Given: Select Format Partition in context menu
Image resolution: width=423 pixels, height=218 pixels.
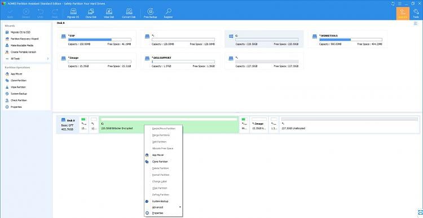Looking at the screenshot, I should click(164, 175).
